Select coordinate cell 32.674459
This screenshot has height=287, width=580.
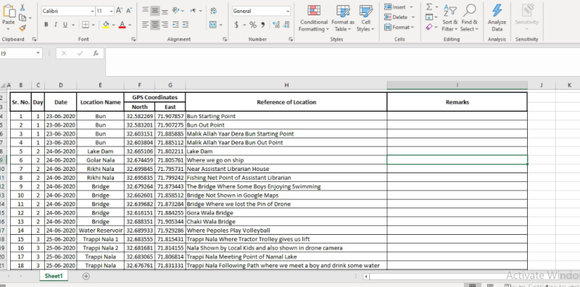click(x=139, y=160)
